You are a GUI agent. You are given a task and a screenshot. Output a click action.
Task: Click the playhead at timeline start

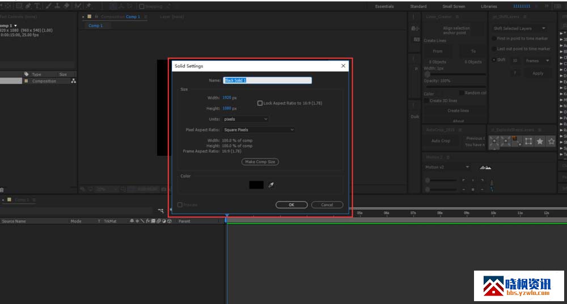tap(226, 216)
